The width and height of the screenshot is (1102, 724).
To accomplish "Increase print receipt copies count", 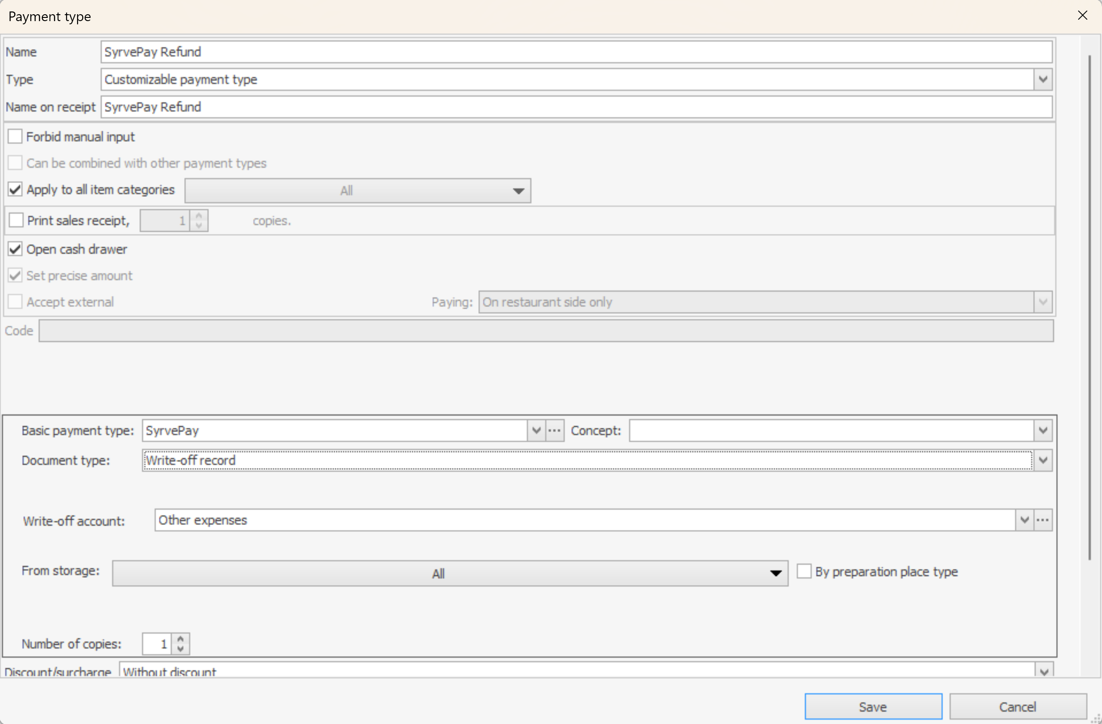I will (x=199, y=215).
